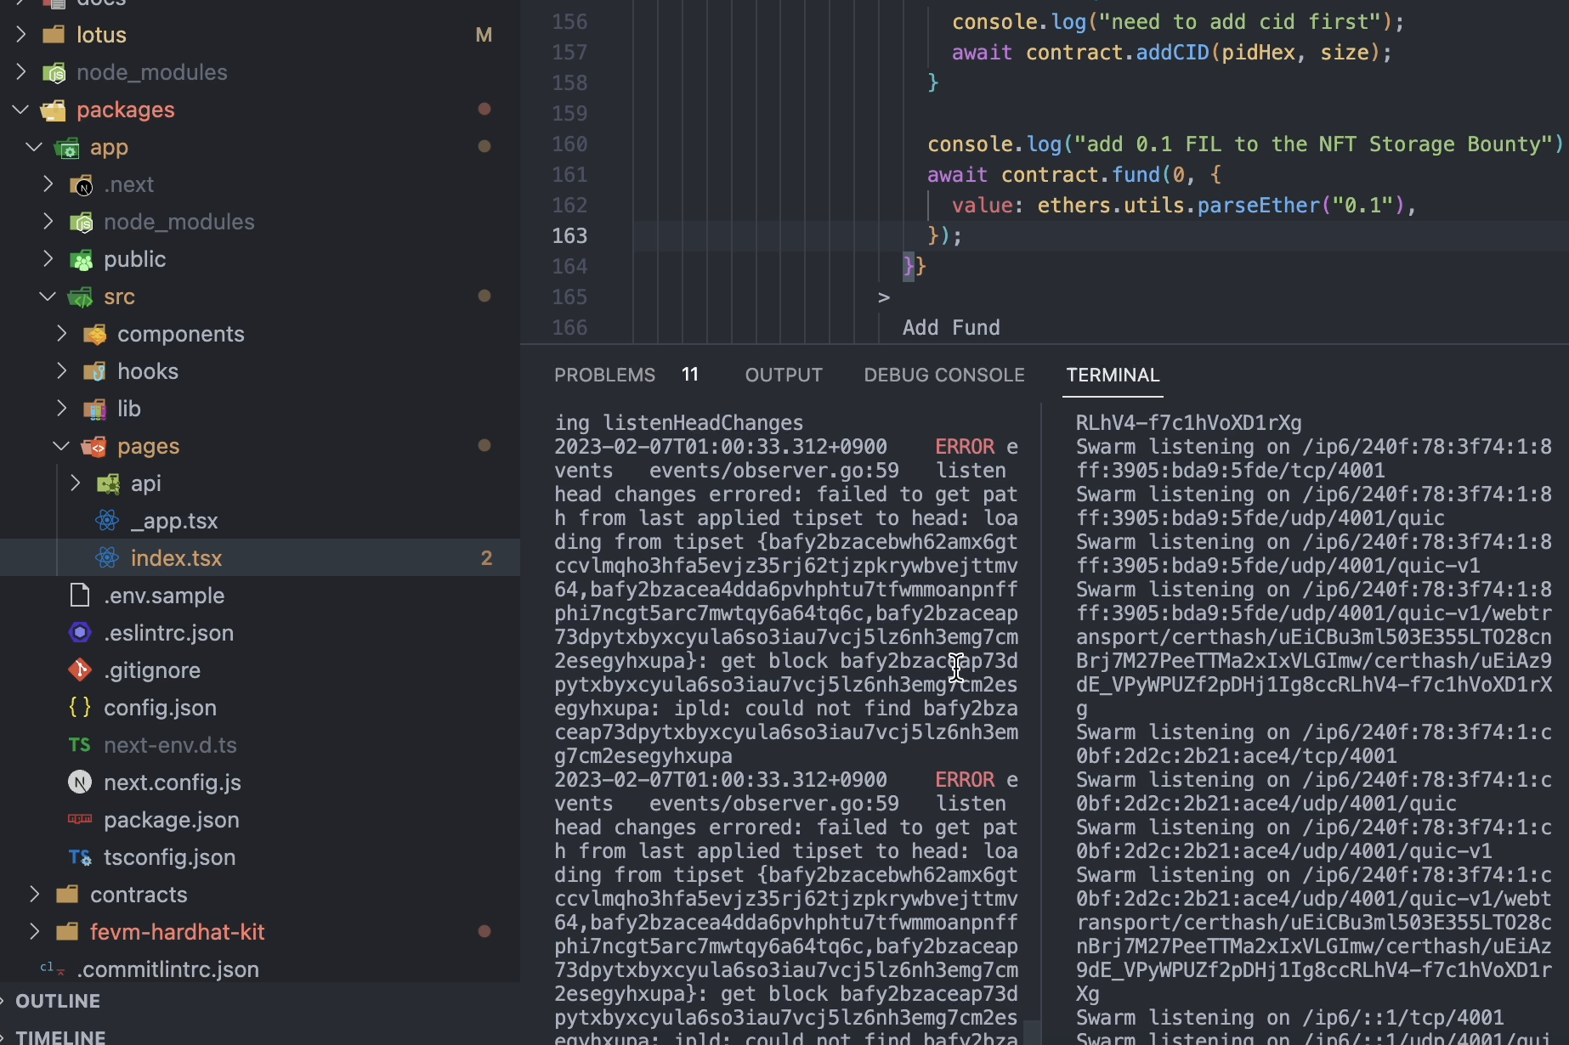
Task: Click the api folder icon
Action: point(108,483)
